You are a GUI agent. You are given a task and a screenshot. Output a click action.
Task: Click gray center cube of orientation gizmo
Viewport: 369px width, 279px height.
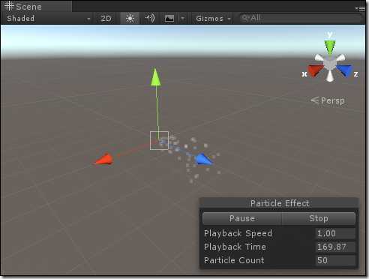(330, 64)
